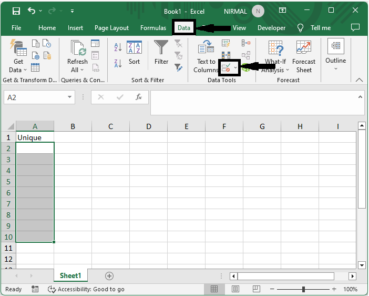The height and width of the screenshot is (296, 369).
Task: Collapse the ribbon with the chevron
Action: (x=359, y=80)
